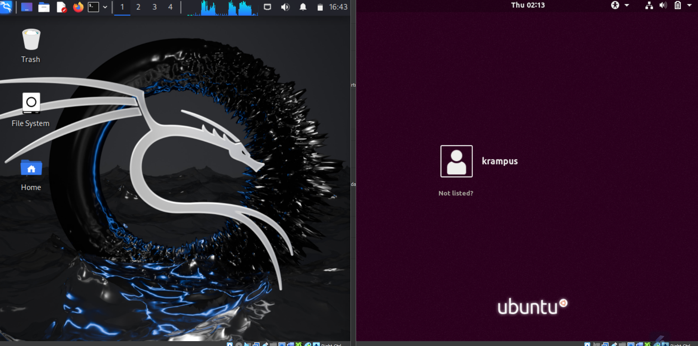Expand the accessibility menu dropdown arrow

[x=627, y=5]
